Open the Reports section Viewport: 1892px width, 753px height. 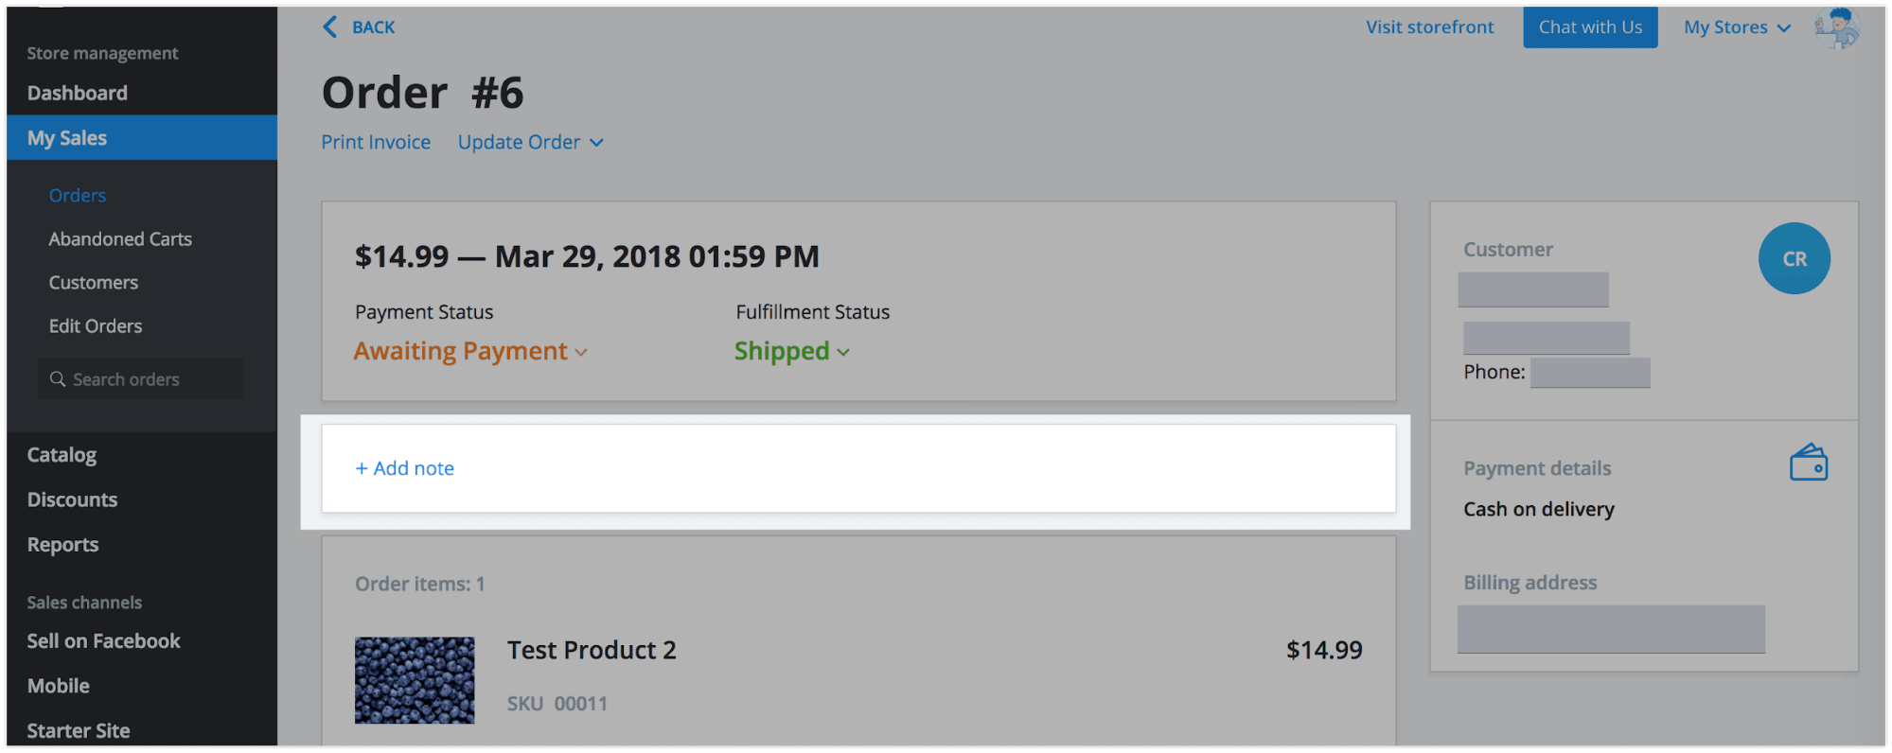[x=62, y=544]
